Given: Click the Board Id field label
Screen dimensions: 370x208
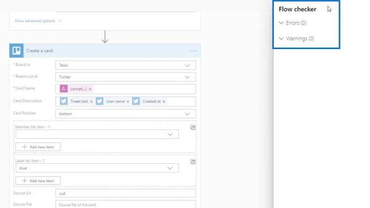Looking at the screenshot, I should 22,65.
